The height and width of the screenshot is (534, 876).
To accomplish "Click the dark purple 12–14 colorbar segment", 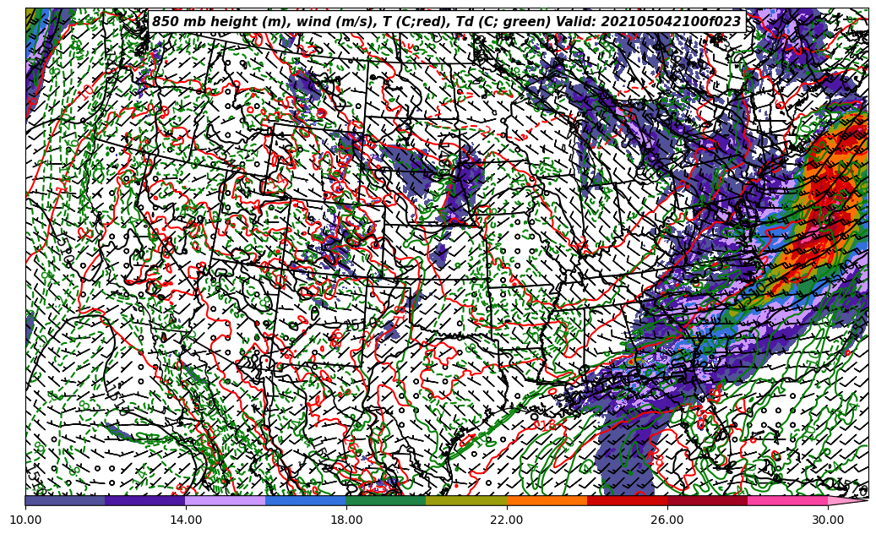I will click(x=145, y=500).
